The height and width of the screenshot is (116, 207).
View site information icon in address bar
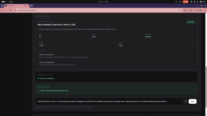[x=15, y=10]
